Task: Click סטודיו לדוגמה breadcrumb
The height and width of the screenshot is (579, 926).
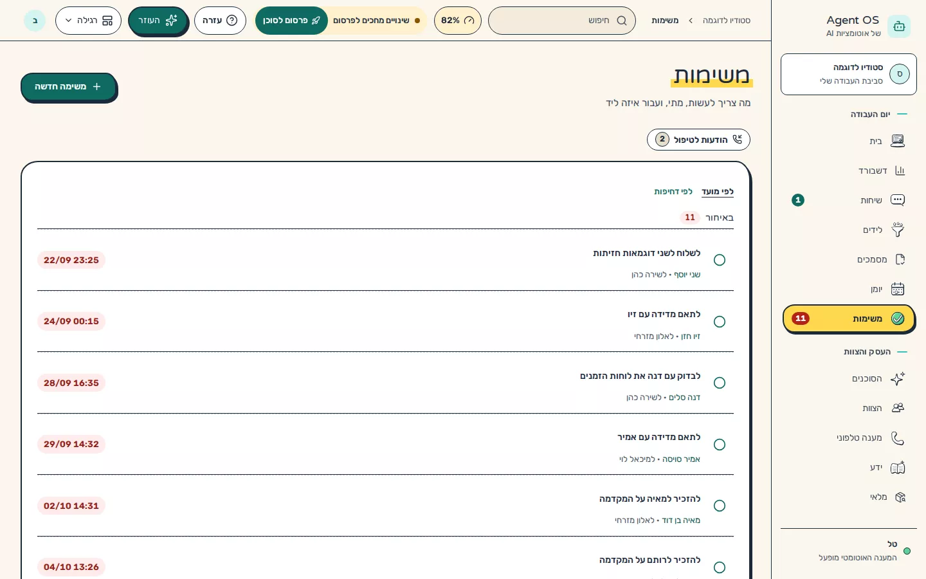Action: tap(727, 21)
